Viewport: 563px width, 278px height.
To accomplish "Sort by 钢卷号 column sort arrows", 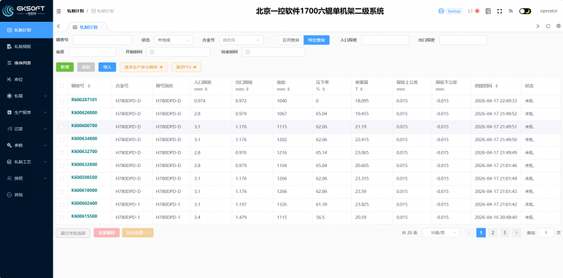I will [x=89, y=86].
